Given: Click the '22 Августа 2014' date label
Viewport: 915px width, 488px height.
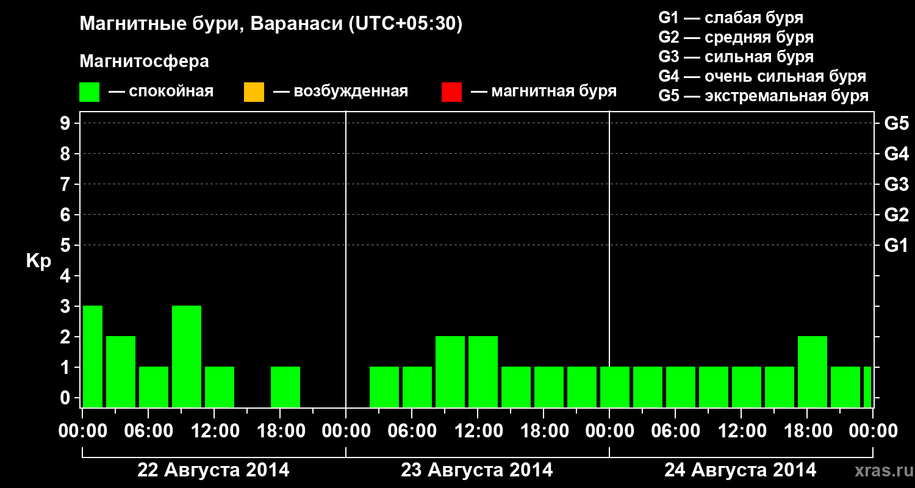Looking at the screenshot, I should tap(213, 470).
